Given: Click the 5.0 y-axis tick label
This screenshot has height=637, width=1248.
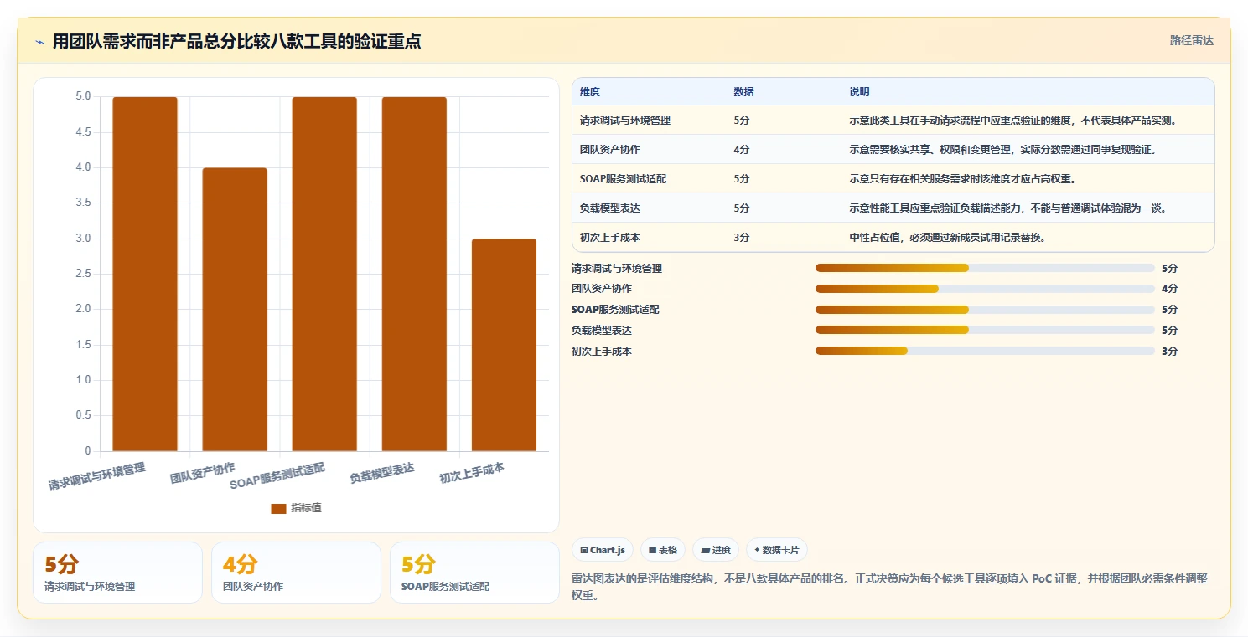Looking at the screenshot, I should (x=83, y=96).
